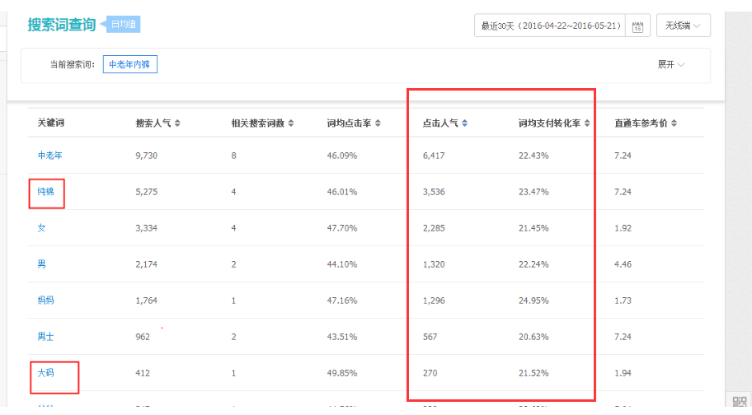Open the 中老年 keyword link
The width and height of the screenshot is (752, 415).
click(x=49, y=155)
